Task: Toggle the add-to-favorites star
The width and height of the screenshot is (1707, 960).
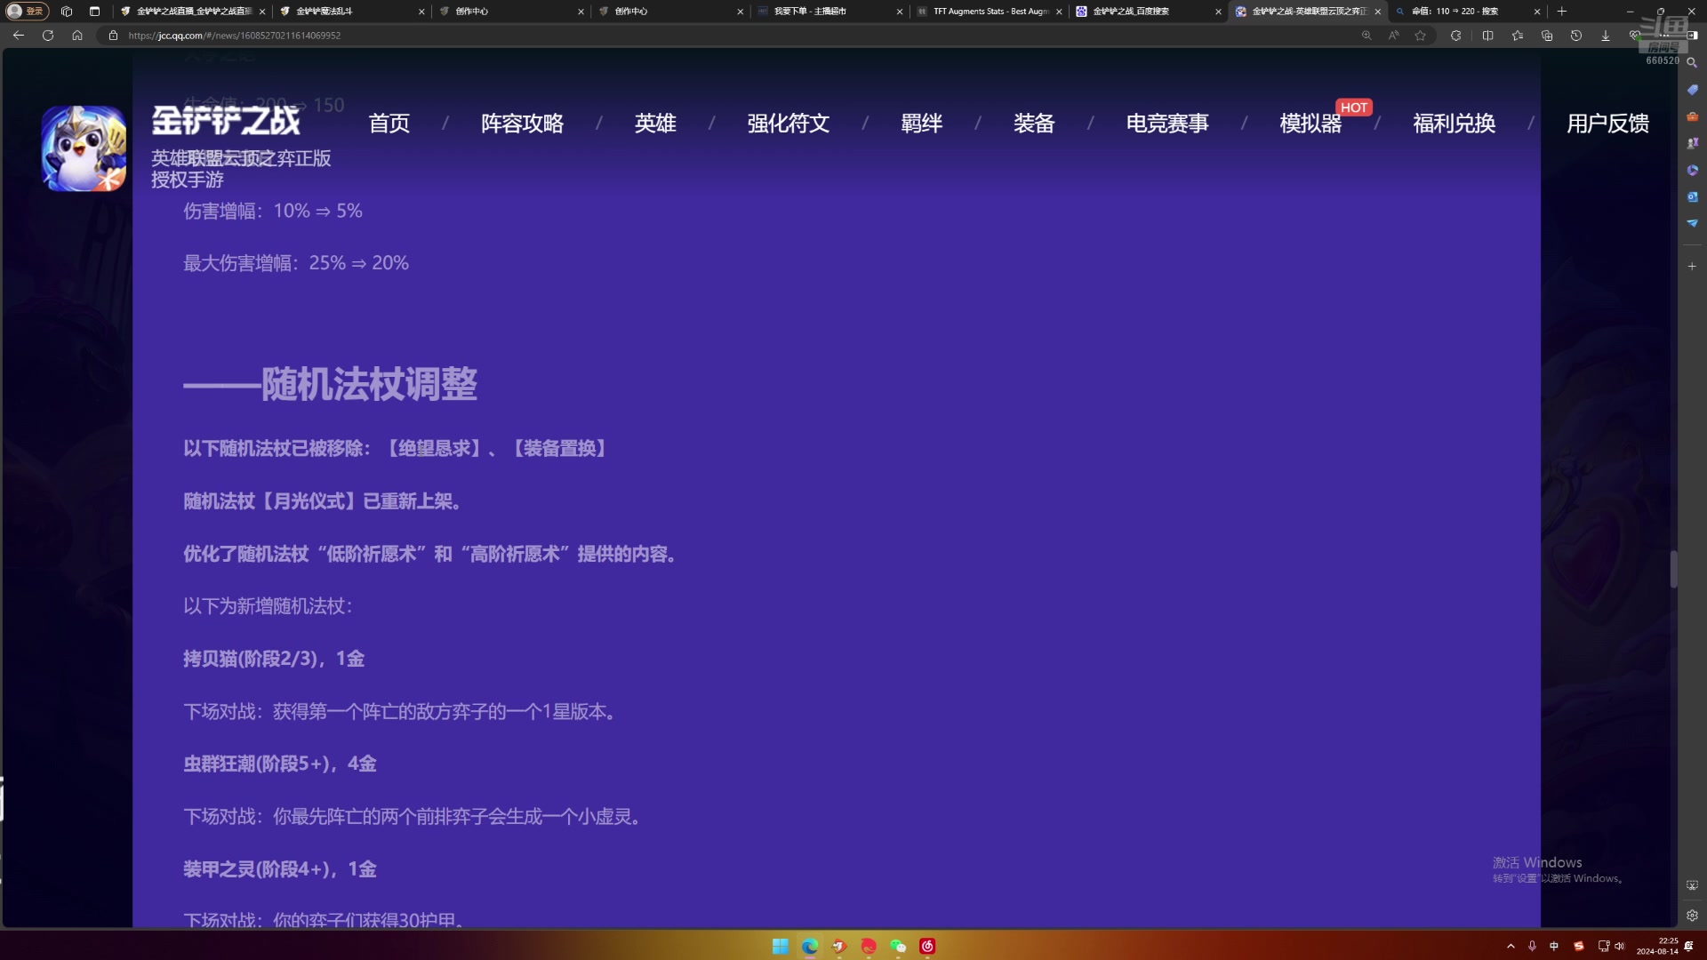Action: (1420, 36)
